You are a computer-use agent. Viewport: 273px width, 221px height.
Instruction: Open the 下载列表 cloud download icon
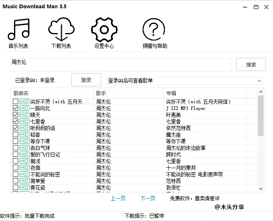tap(61, 29)
